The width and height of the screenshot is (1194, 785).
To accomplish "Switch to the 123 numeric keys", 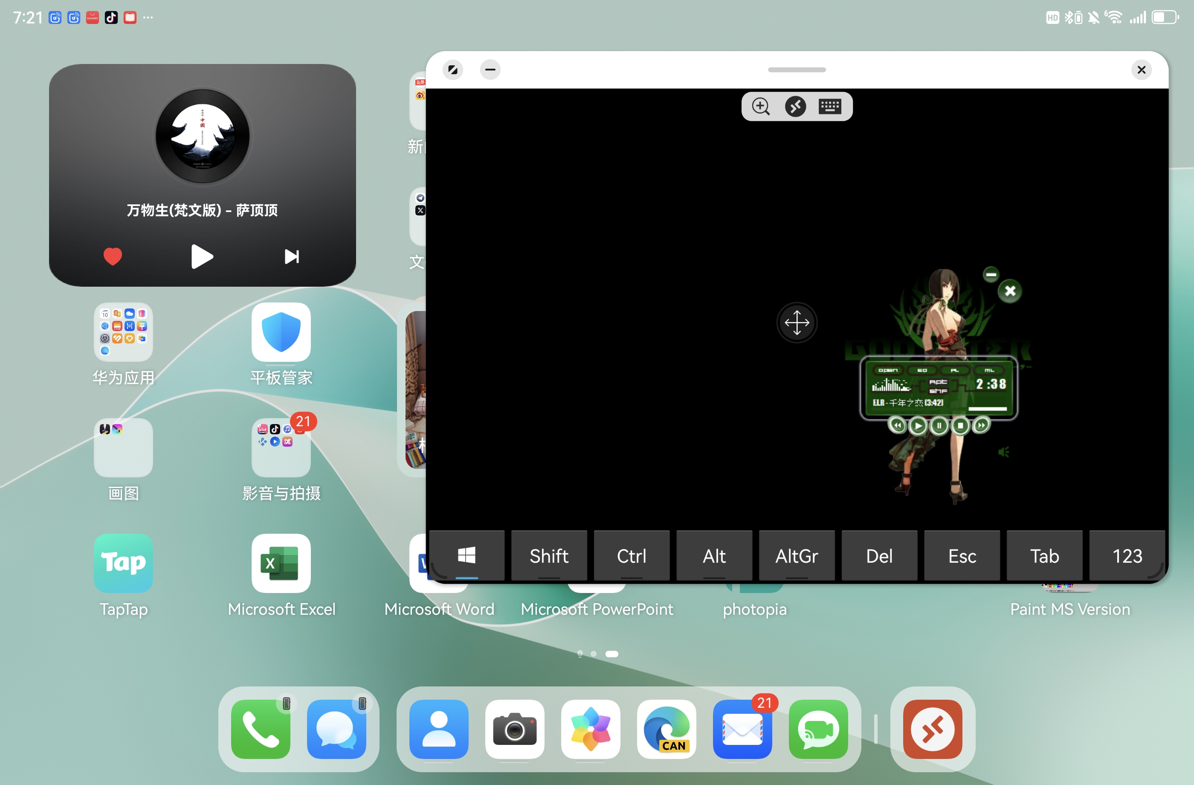I will click(x=1127, y=555).
